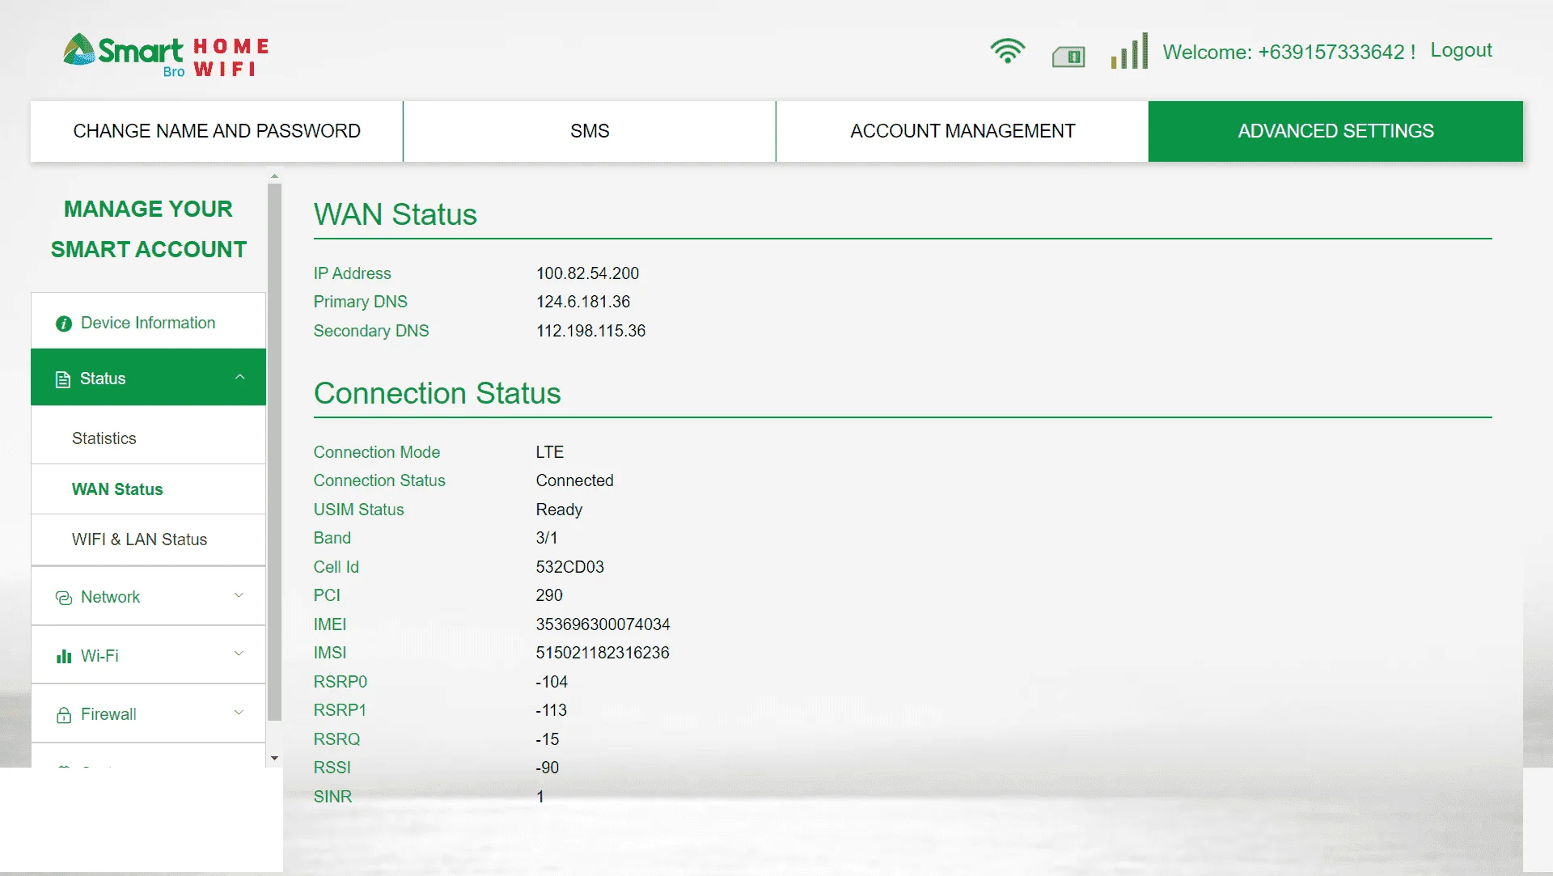This screenshot has width=1553, height=876.
Task: Click the IMSI value 515021182316236
Action: point(602,653)
